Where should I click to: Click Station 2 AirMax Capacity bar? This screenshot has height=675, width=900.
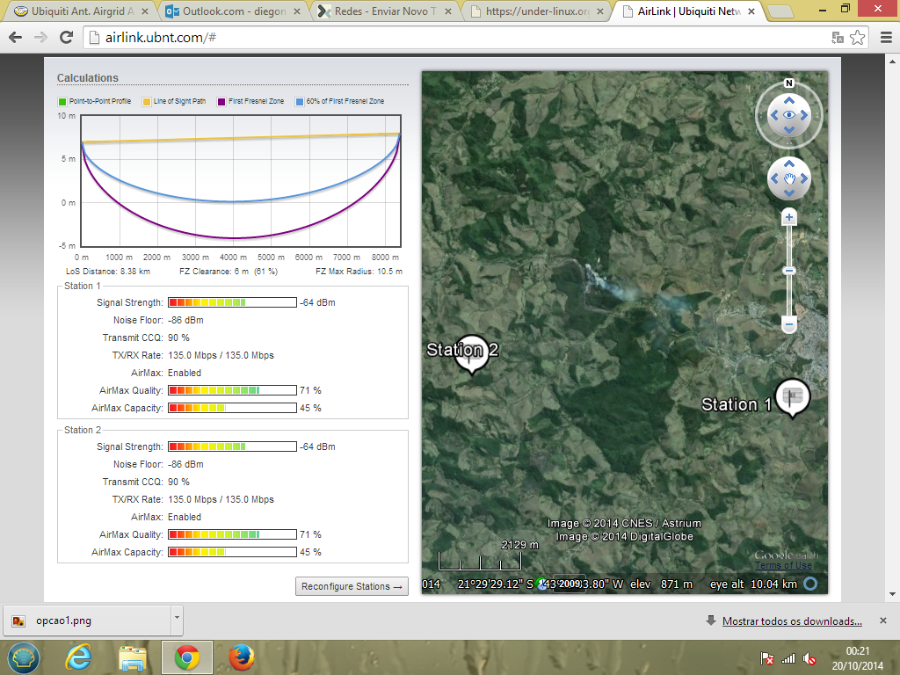click(x=232, y=552)
